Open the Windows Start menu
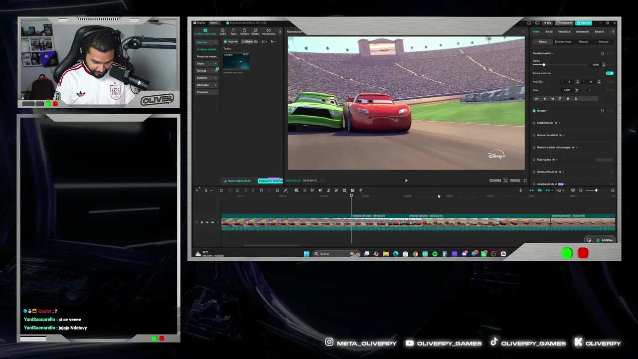This screenshot has width=638, height=359. (x=307, y=254)
